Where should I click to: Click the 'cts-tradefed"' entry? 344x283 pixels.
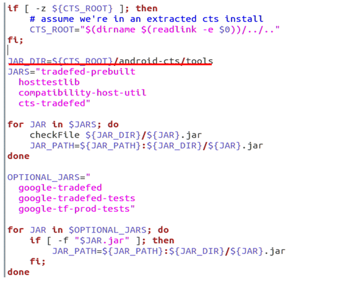click(54, 103)
